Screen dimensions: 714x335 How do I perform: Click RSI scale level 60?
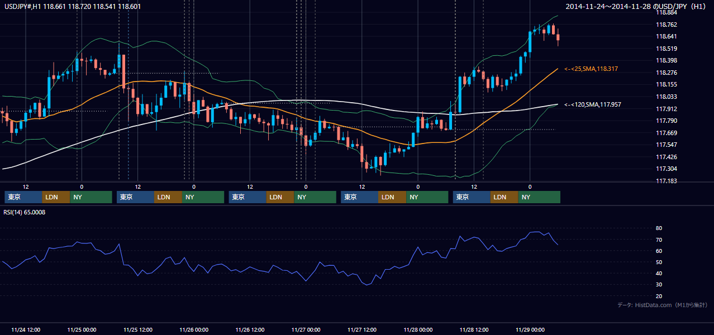point(659,251)
